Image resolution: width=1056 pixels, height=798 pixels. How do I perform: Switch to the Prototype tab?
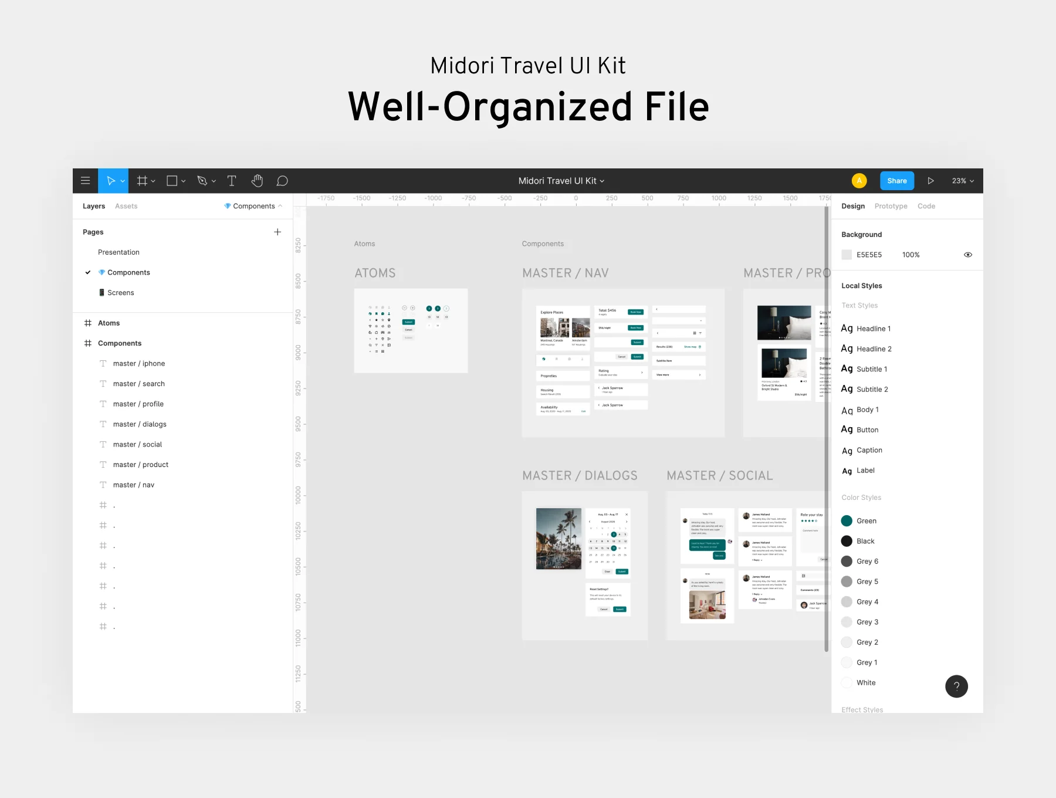point(891,206)
